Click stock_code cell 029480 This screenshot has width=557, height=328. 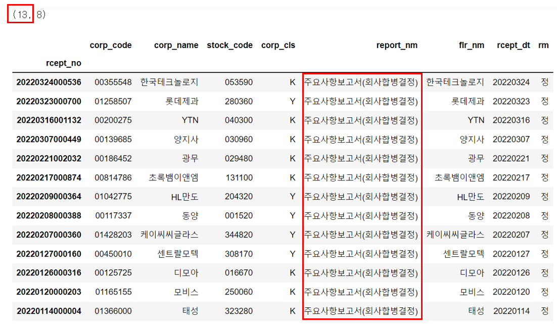pyautogui.click(x=239, y=159)
